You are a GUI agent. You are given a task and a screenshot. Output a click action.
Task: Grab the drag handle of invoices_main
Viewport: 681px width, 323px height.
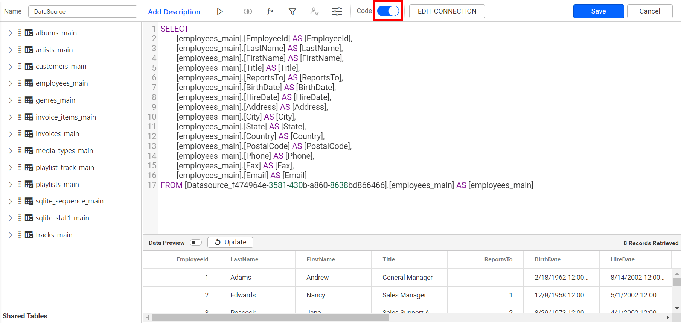pos(20,134)
